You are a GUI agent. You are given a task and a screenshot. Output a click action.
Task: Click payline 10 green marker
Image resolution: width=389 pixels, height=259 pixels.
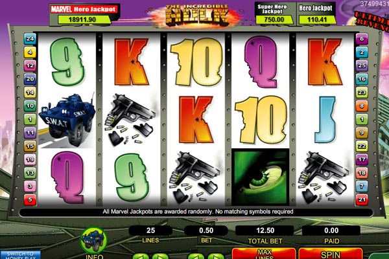coord(30,106)
